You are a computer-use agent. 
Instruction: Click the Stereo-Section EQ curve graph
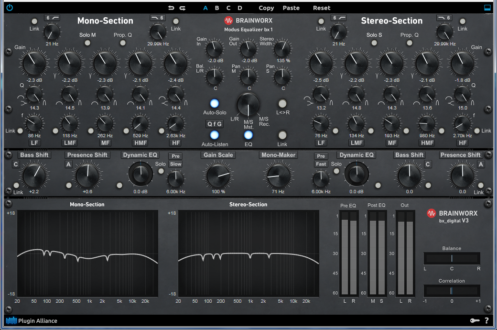pos(248,253)
